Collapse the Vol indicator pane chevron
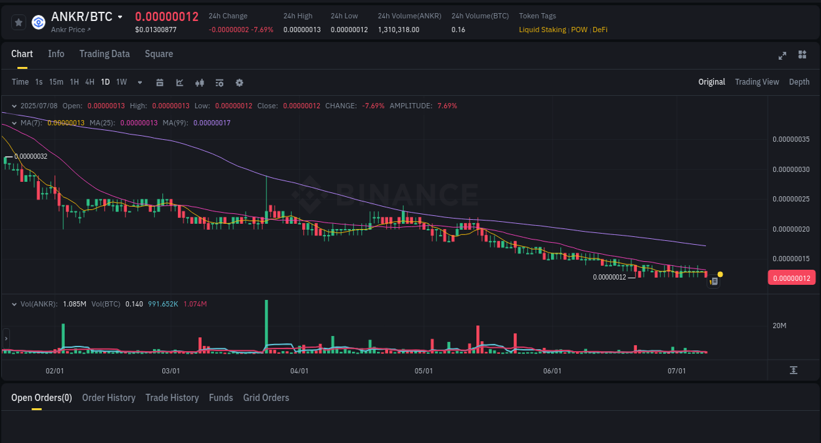Screen dimensions: 821x443 pos(13,304)
